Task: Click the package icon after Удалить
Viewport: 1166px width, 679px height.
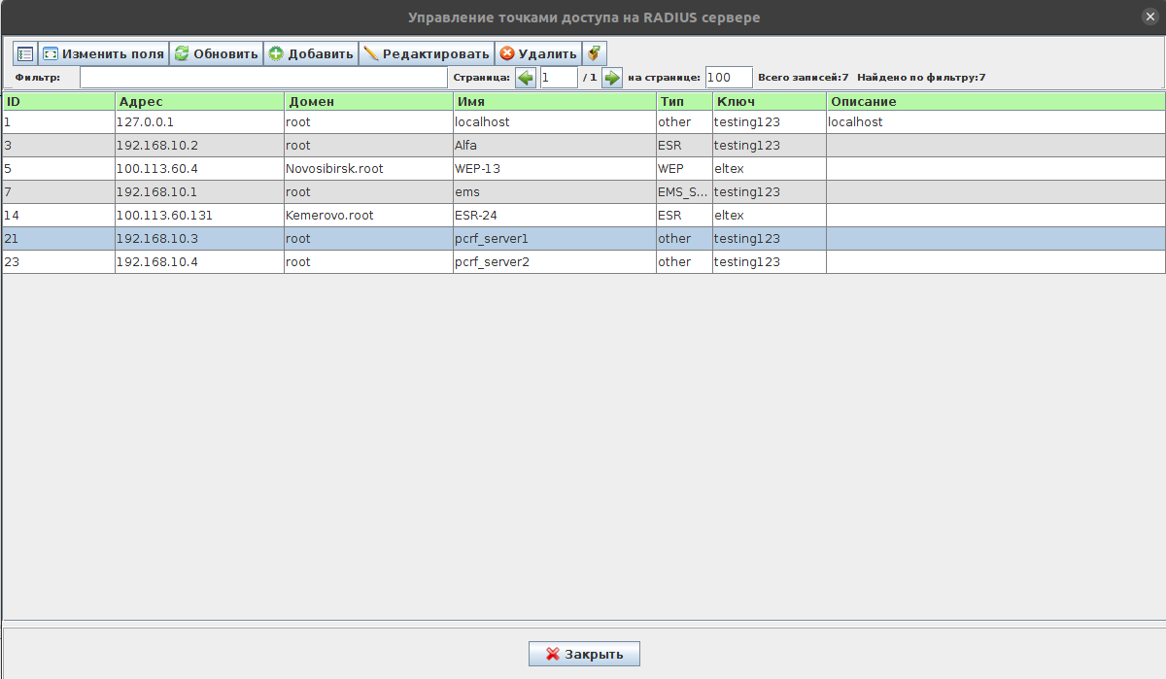Action: 595,53
